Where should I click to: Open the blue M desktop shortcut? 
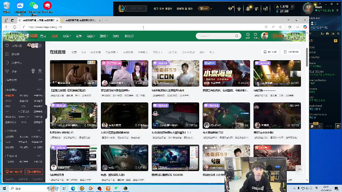(x=20, y=8)
